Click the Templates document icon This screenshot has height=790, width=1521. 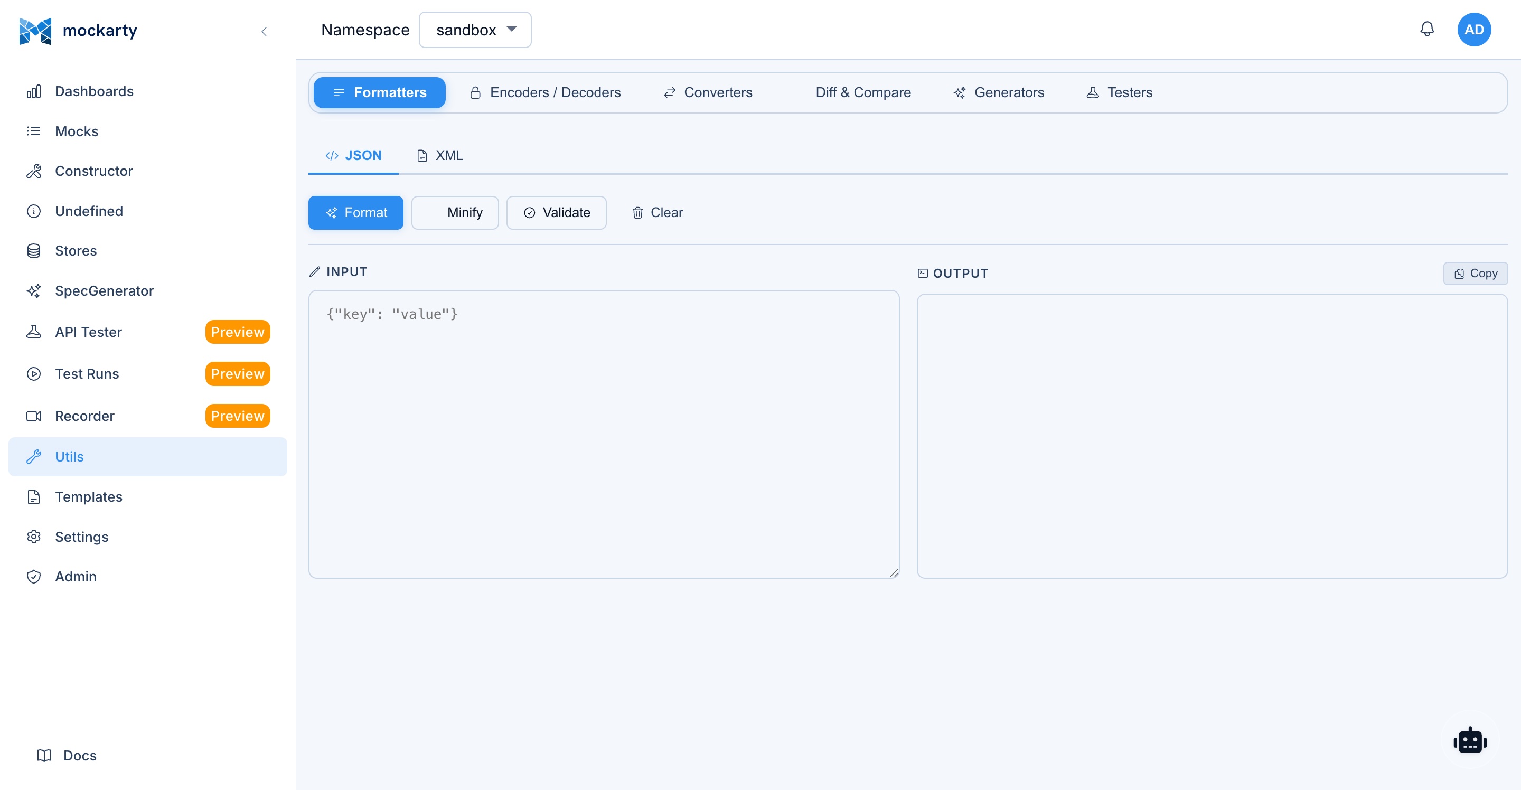(x=34, y=497)
